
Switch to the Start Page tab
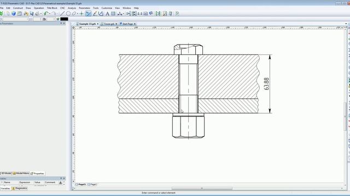[x=127, y=24]
